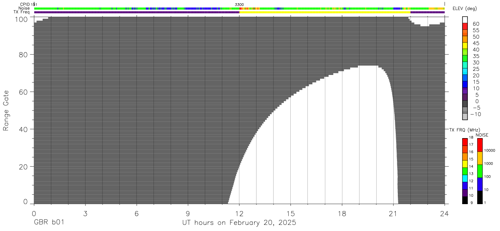500x231 pixels.
Task: Click the 100 tick on Range Gate axis
Action: (22, 19)
